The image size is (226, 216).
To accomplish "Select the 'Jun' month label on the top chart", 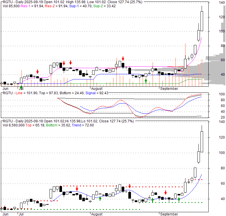I will coord(6,89).
